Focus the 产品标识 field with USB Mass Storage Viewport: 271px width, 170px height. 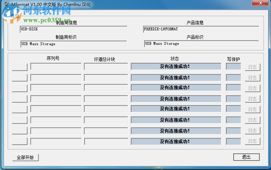(x=201, y=44)
